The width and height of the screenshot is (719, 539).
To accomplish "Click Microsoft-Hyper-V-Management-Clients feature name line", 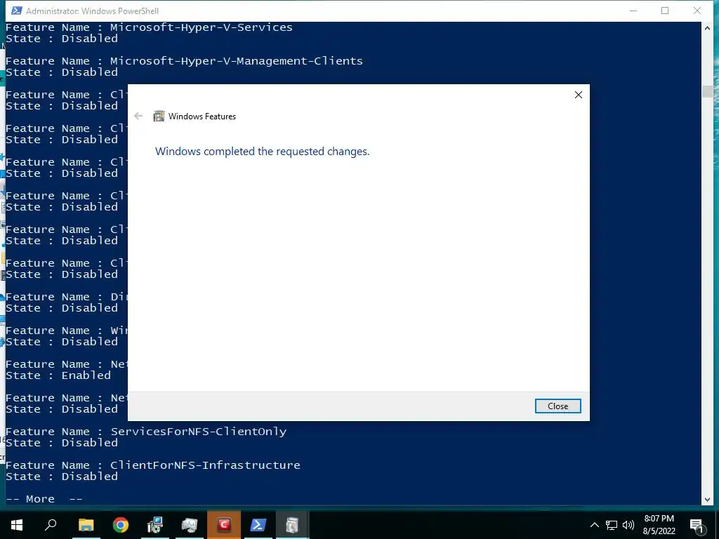I will tap(184, 61).
